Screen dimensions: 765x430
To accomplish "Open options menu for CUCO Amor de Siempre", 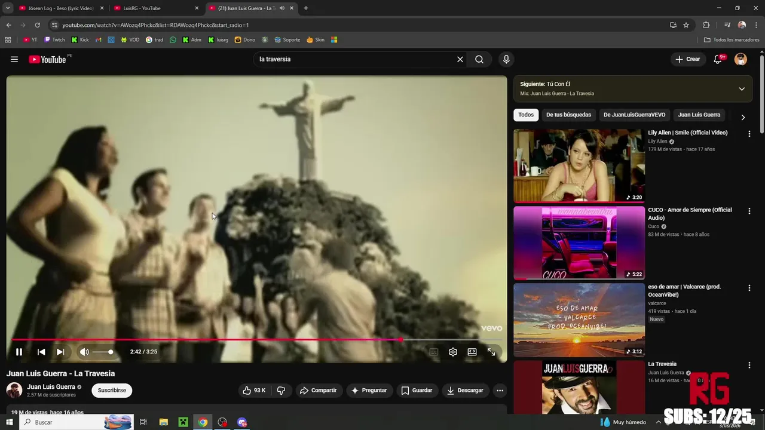I will click(x=749, y=211).
